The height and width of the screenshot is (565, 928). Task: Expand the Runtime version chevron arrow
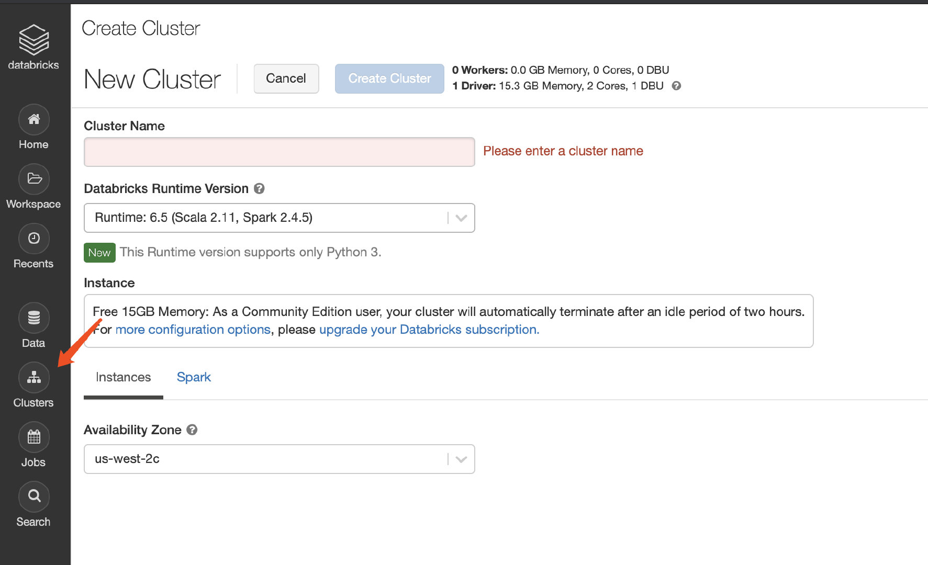tap(461, 218)
